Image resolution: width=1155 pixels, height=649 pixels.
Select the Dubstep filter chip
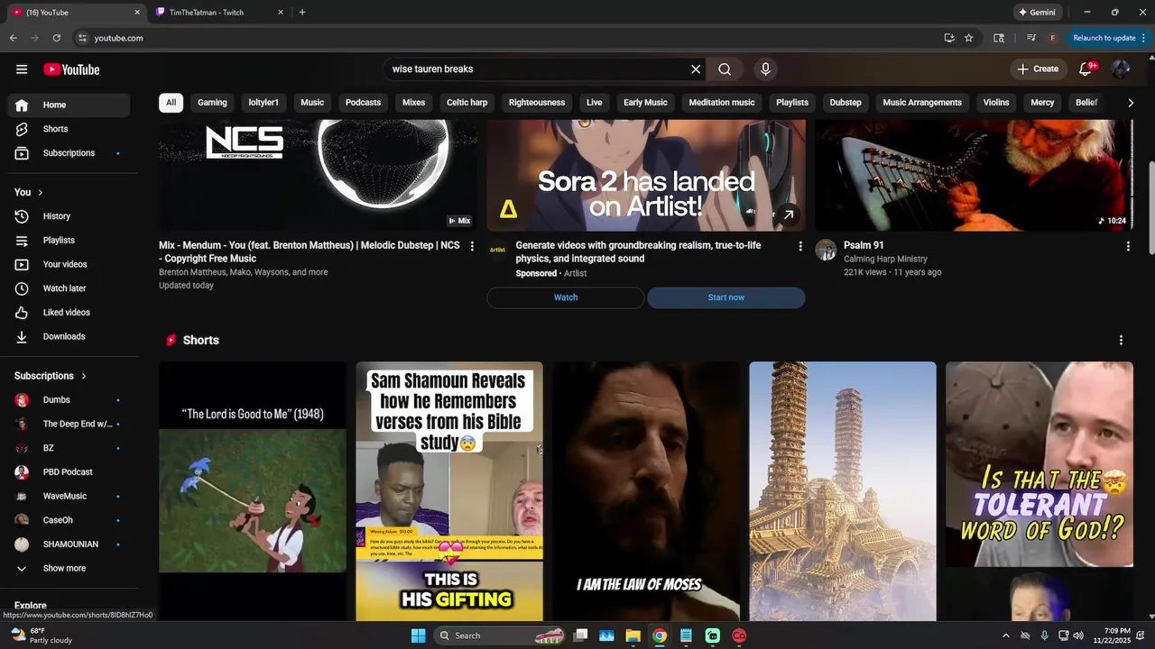[x=845, y=103]
